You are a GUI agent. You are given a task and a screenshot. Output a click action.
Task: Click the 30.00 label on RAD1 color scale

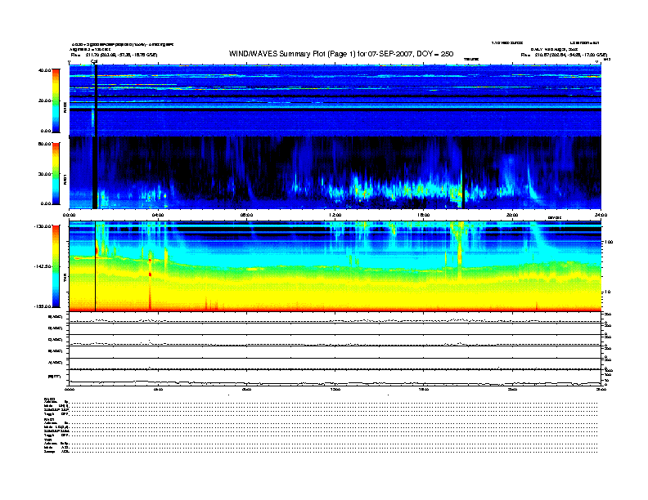(45, 174)
